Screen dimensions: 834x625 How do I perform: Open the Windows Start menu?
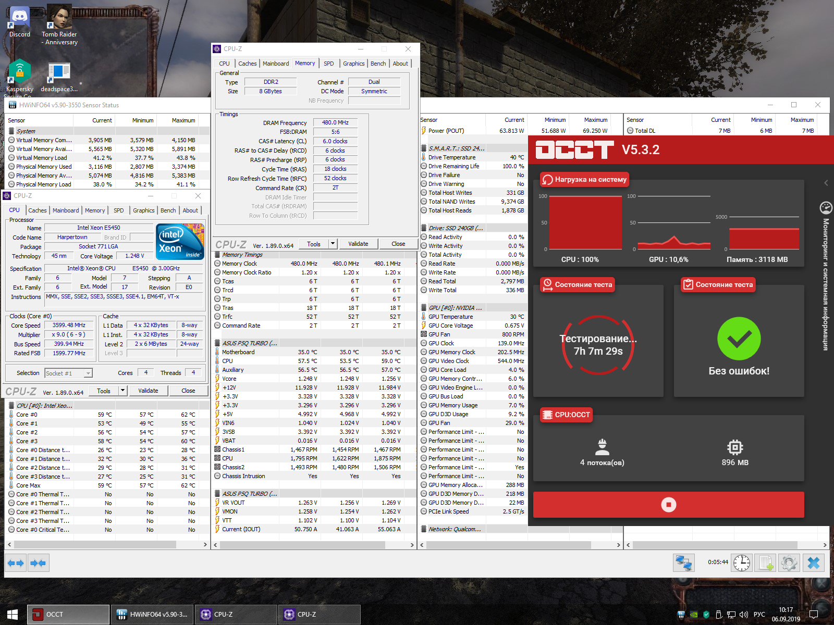[x=13, y=615]
